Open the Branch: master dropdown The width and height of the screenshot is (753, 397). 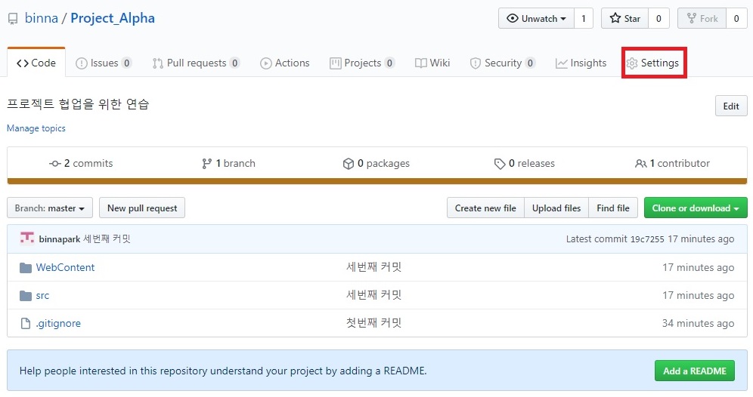tap(49, 208)
